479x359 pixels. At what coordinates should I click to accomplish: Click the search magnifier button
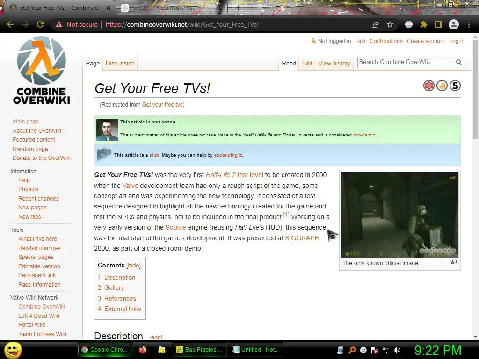coord(458,62)
